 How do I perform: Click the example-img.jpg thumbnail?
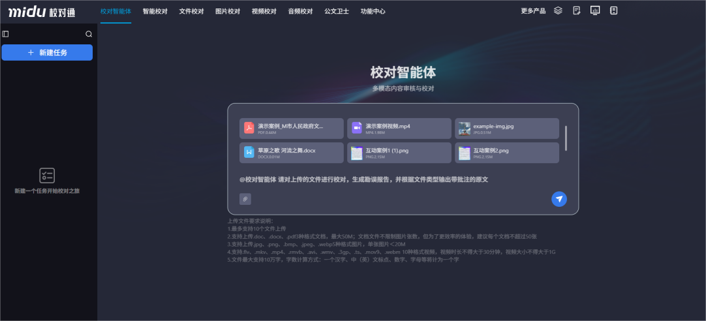465,129
